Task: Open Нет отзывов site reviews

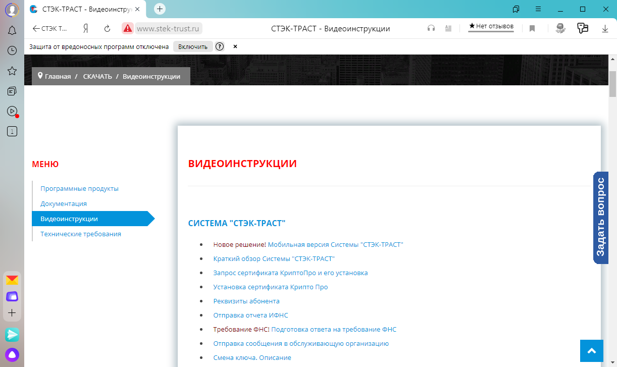Action: (x=491, y=26)
